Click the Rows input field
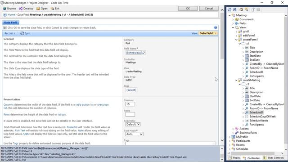This screenshot has width=288, height=162. pyautogui.click(x=130, y=114)
